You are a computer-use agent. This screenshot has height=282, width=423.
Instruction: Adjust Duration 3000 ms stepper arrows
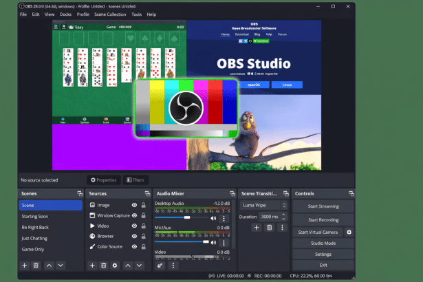(x=283, y=217)
